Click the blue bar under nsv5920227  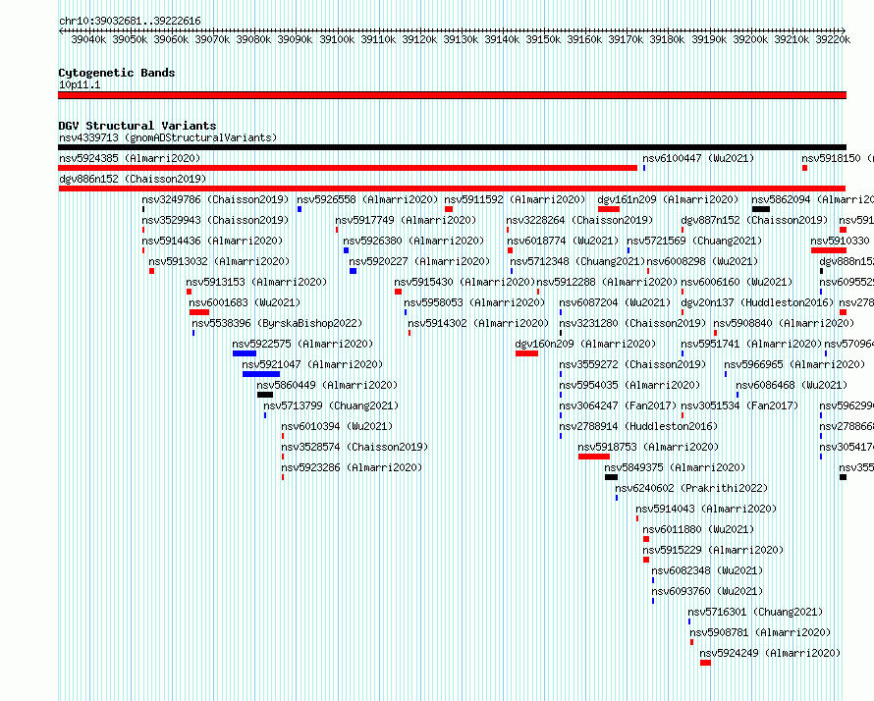pos(353,271)
